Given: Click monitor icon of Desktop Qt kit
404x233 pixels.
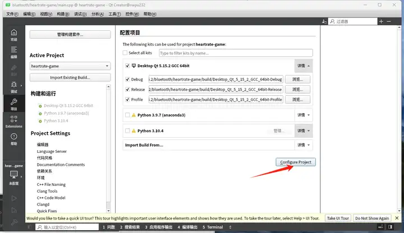Looking at the screenshot, I should tap(134, 66).
